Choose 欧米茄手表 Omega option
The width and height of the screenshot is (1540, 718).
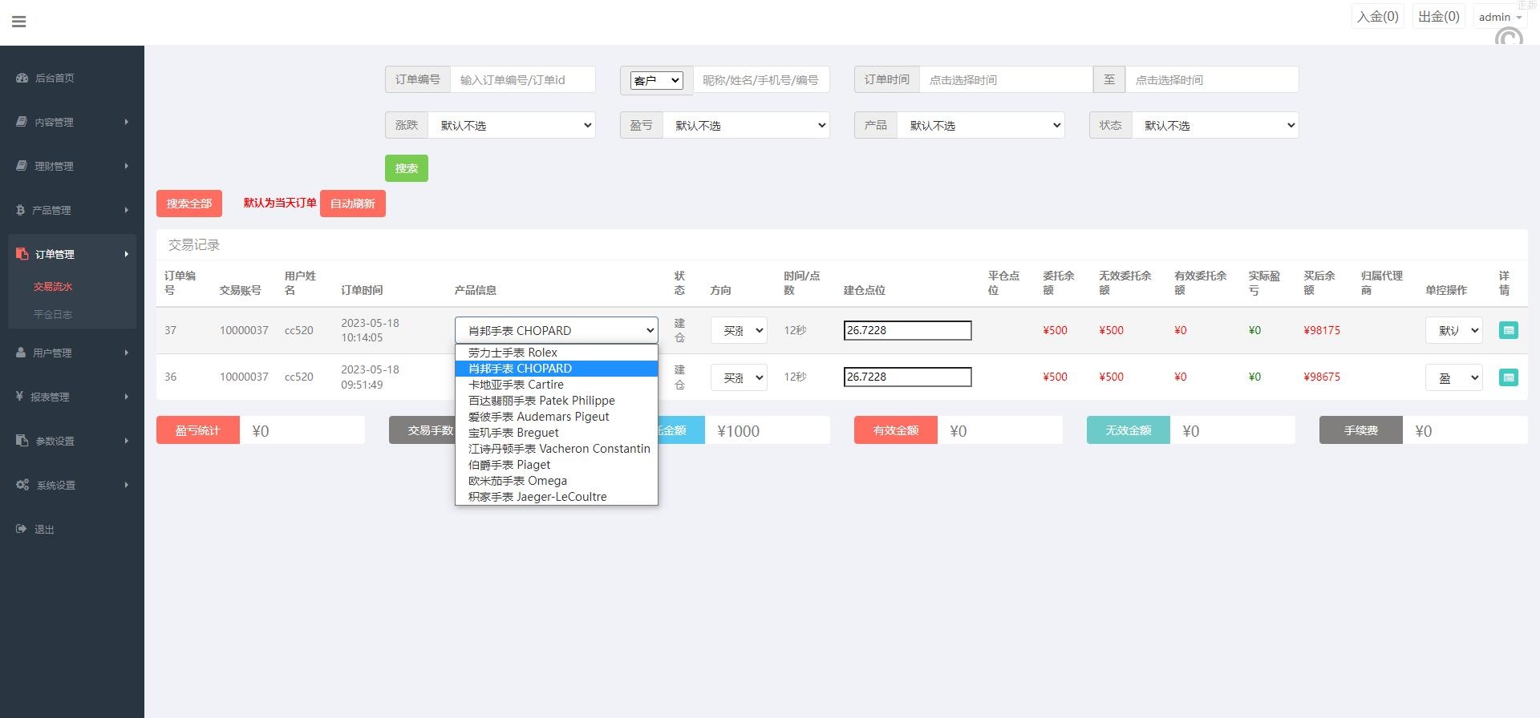pos(517,481)
